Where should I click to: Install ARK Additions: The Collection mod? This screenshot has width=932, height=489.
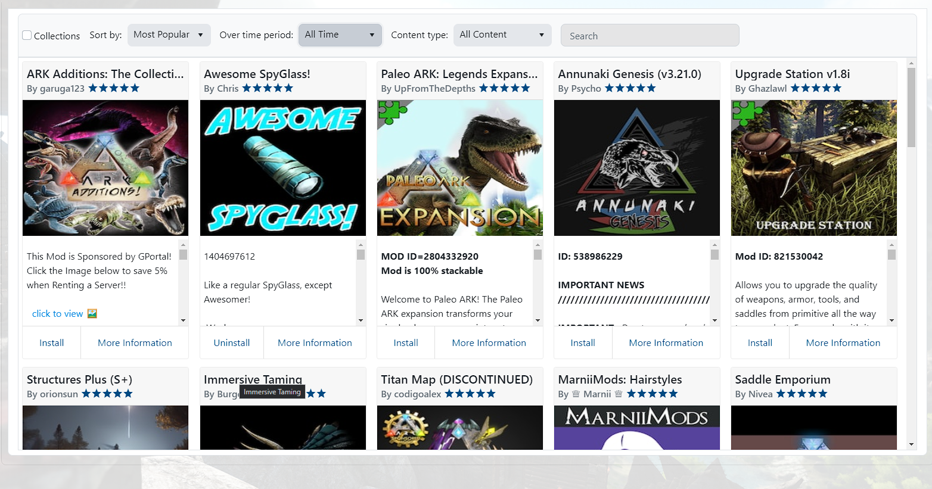52,342
